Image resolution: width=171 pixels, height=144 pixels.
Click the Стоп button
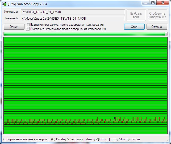(134, 27)
